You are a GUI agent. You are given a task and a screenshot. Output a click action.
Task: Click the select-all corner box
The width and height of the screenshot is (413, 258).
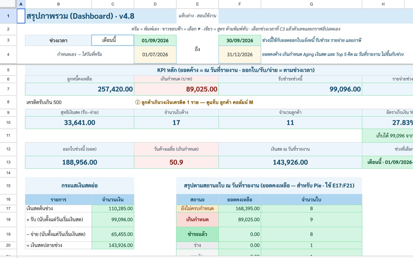(8, 4)
